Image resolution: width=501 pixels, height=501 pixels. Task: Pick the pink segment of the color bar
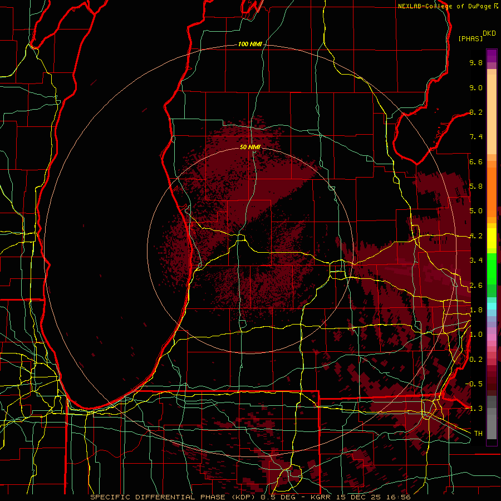[492, 337]
